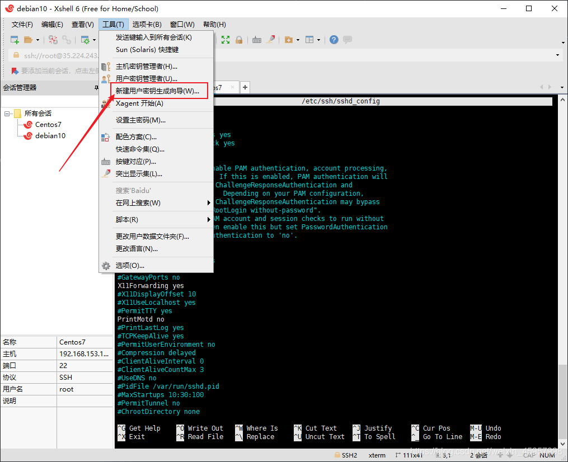This screenshot has height=462, width=568.
Task: Open Help via blue question icon
Action: coord(334,40)
